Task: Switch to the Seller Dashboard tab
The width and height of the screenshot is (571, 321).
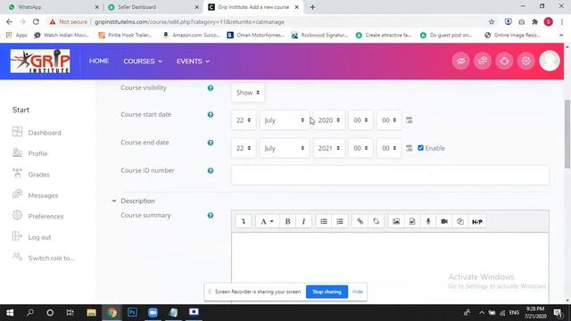Action: pyautogui.click(x=153, y=7)
